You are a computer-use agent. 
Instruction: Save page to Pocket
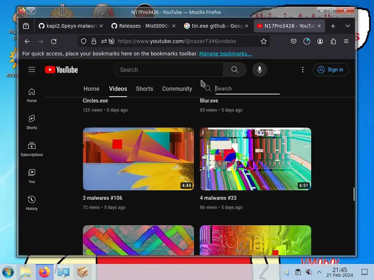(294, 42)
